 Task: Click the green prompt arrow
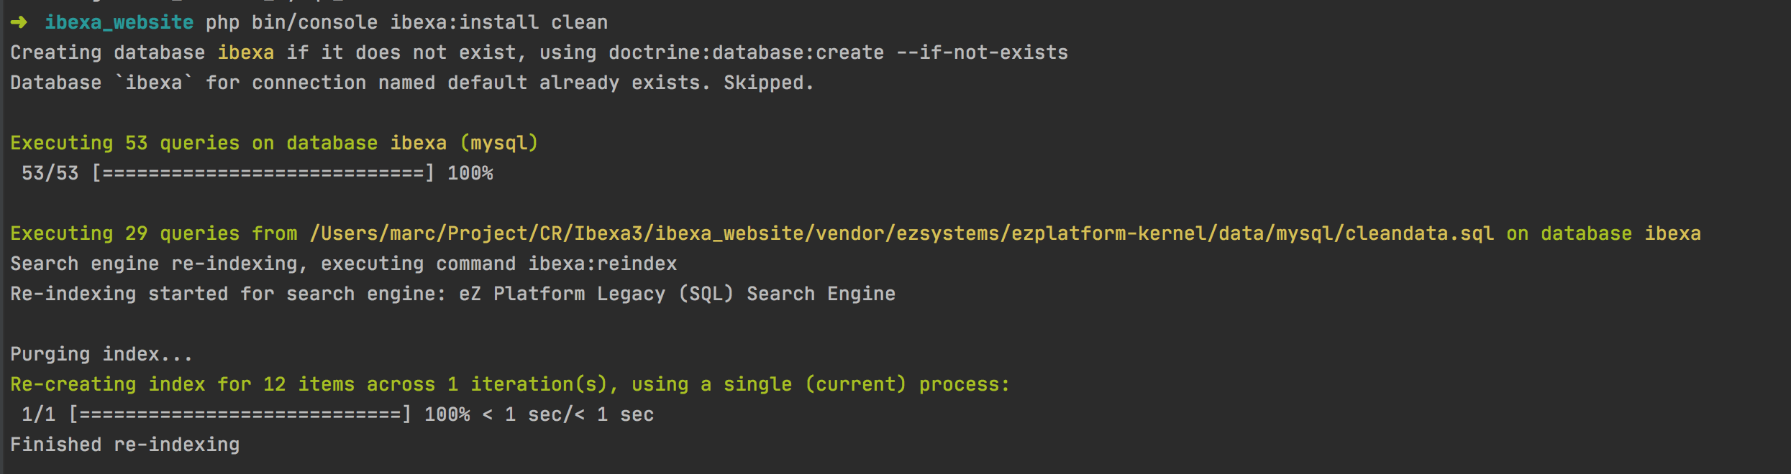pyautogui.click(x=19, y=22)
